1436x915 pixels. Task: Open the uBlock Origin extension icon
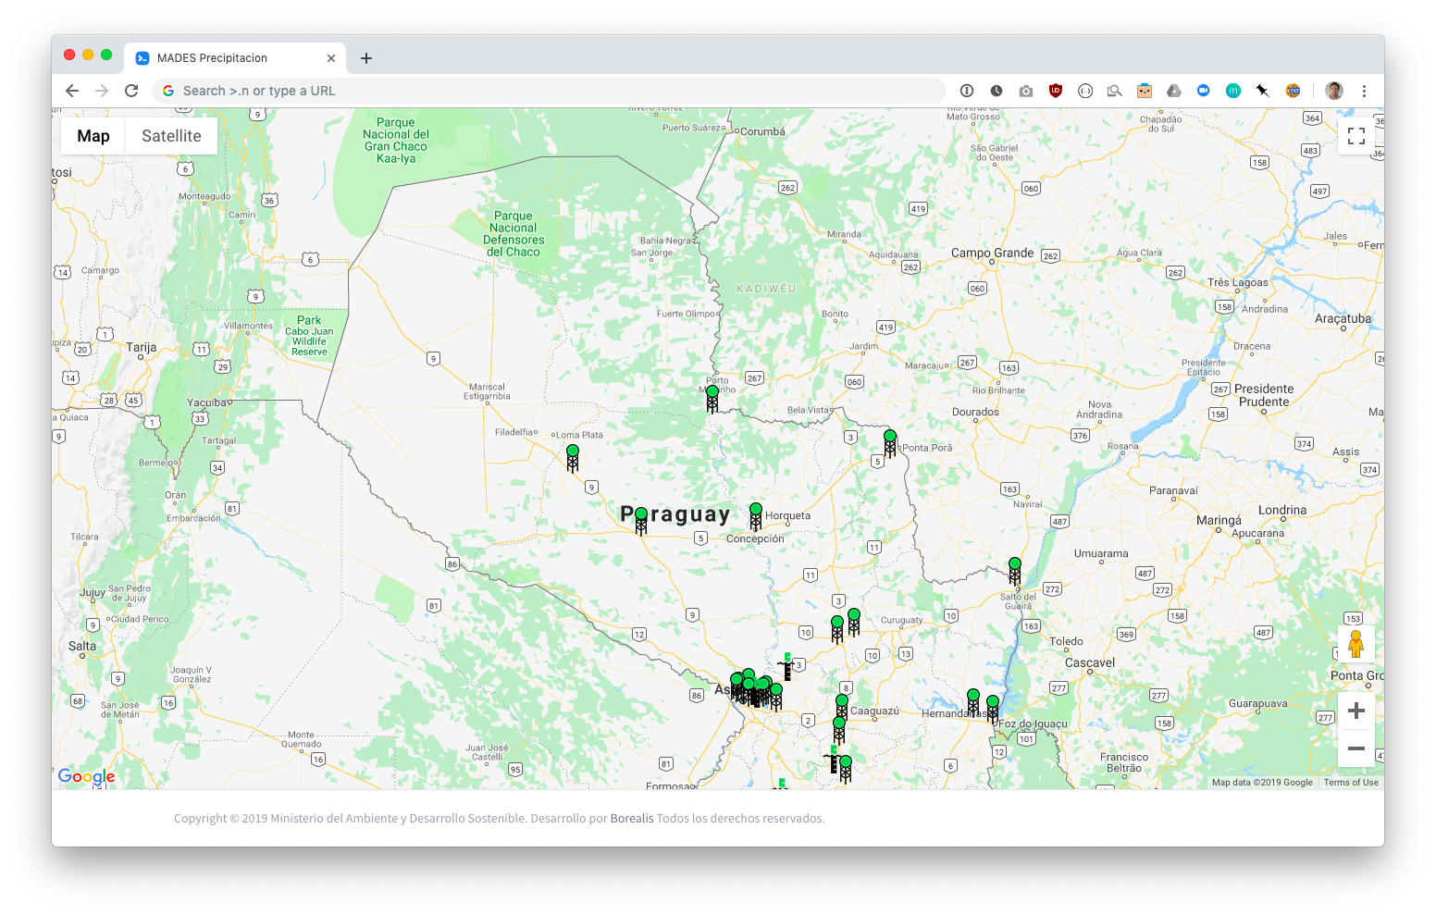pos(1055,91)
